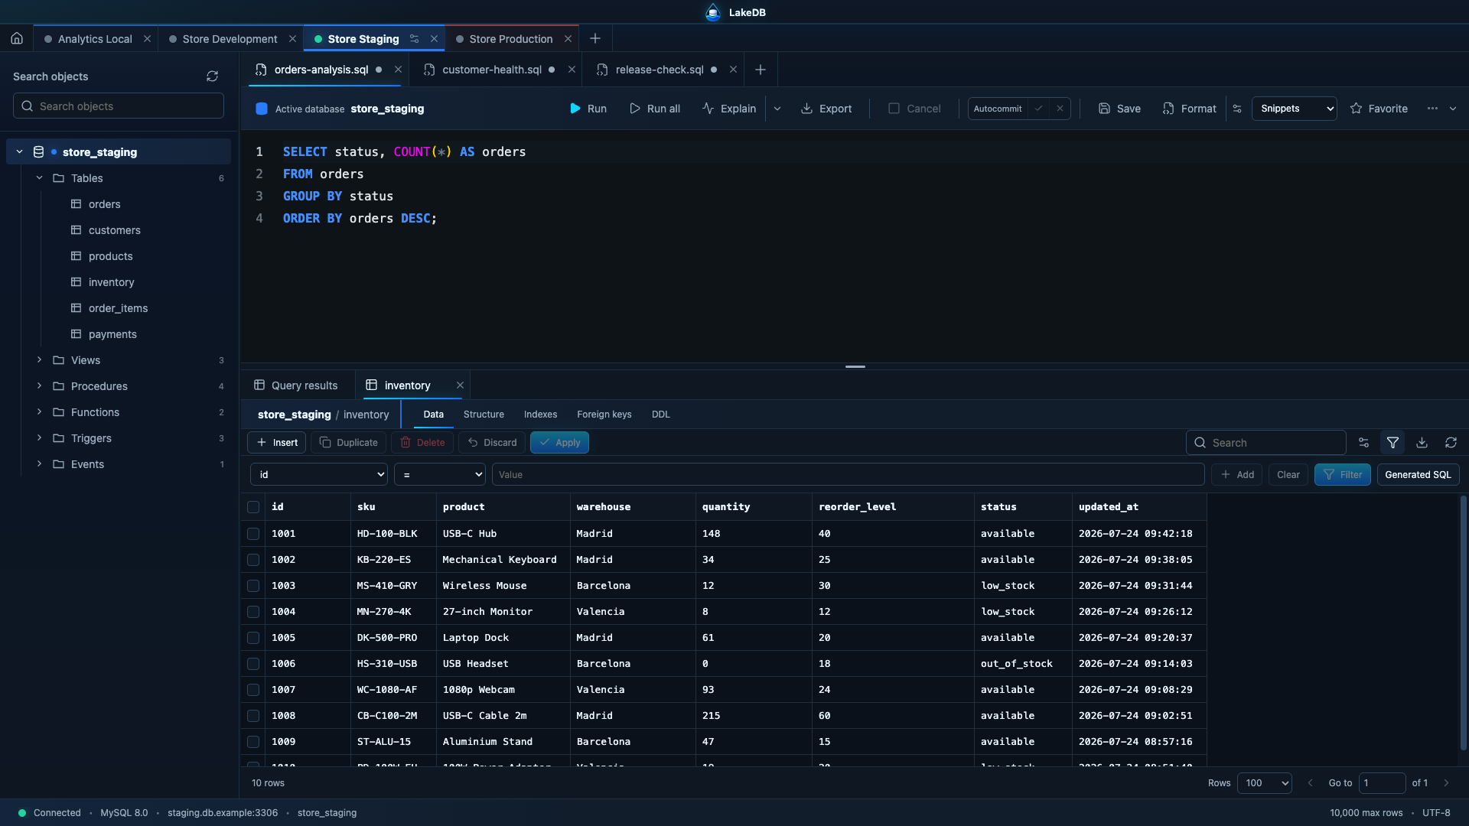
Task: Toggle the filter funnel icon in data toolbar
Action: (1392, 443)
